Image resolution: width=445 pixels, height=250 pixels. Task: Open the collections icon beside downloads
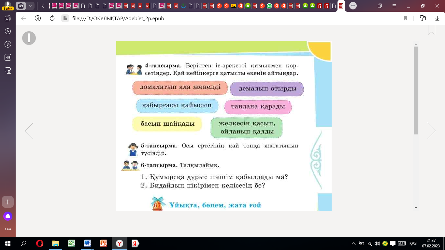[423, 18]
